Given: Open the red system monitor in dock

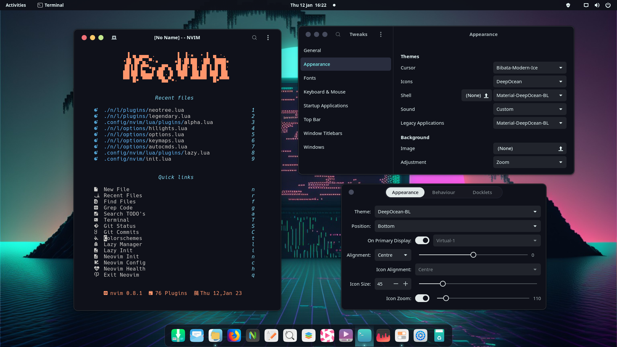Looking at the screenshot, I should 383,335.
